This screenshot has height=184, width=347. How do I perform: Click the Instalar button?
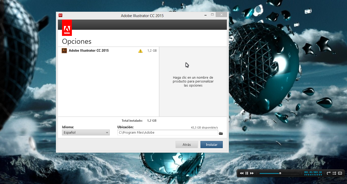click(x=211, y=145)
